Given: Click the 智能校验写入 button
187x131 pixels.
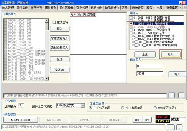Looking at the screenshot, I should click(x=60, y=38).
